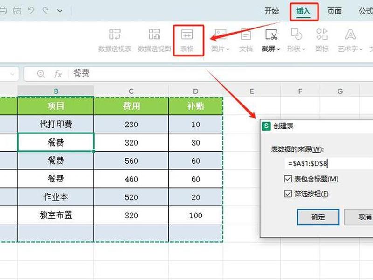Screen dimensions: 373x280
Task: Select column F header
Action: tap(300, 91)
